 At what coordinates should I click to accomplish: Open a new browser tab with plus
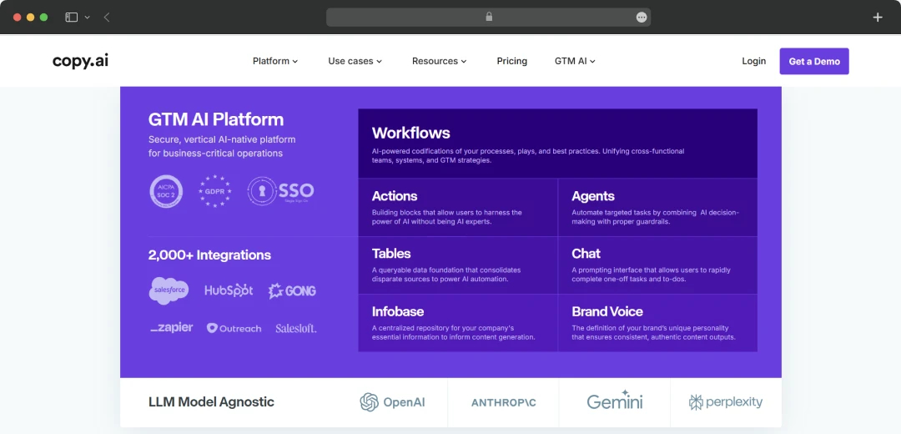tap(878, 18)
